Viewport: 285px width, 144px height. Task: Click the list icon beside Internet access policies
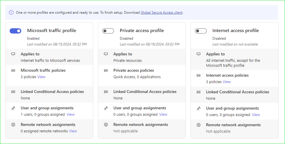pyautogui.click(x=199, y=75)
